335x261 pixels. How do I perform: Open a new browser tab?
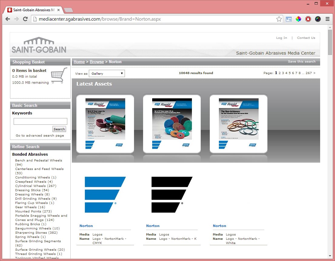69,10
